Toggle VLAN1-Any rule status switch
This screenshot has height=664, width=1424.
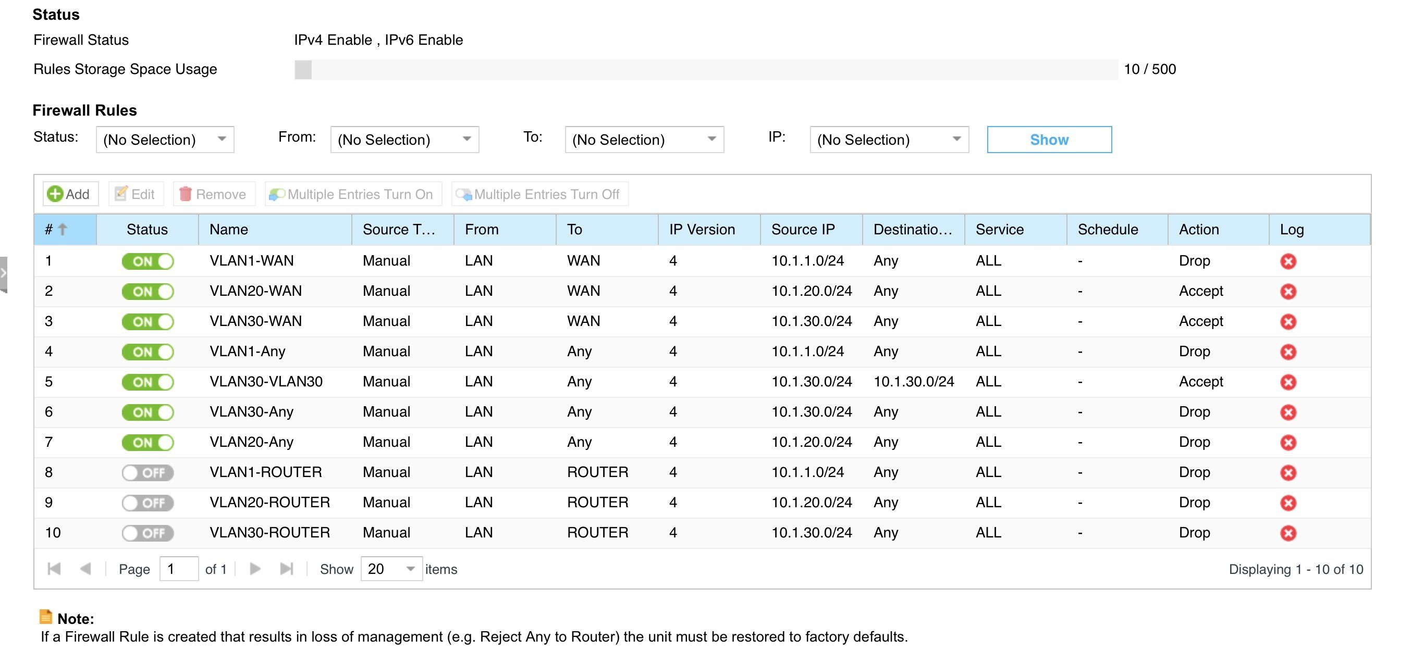148,352
